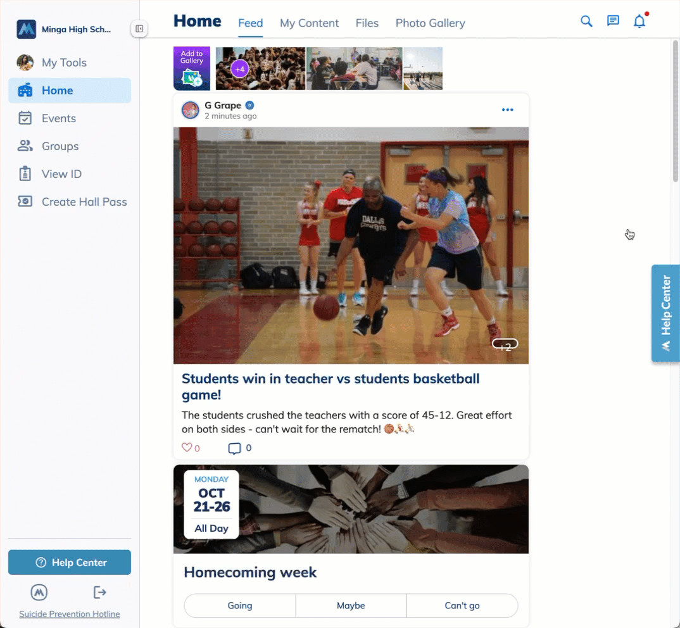This screenshot has width=680, height=628.
Task: Collapse the sidebar with the panel icon
Action: (x=139, y=28)
